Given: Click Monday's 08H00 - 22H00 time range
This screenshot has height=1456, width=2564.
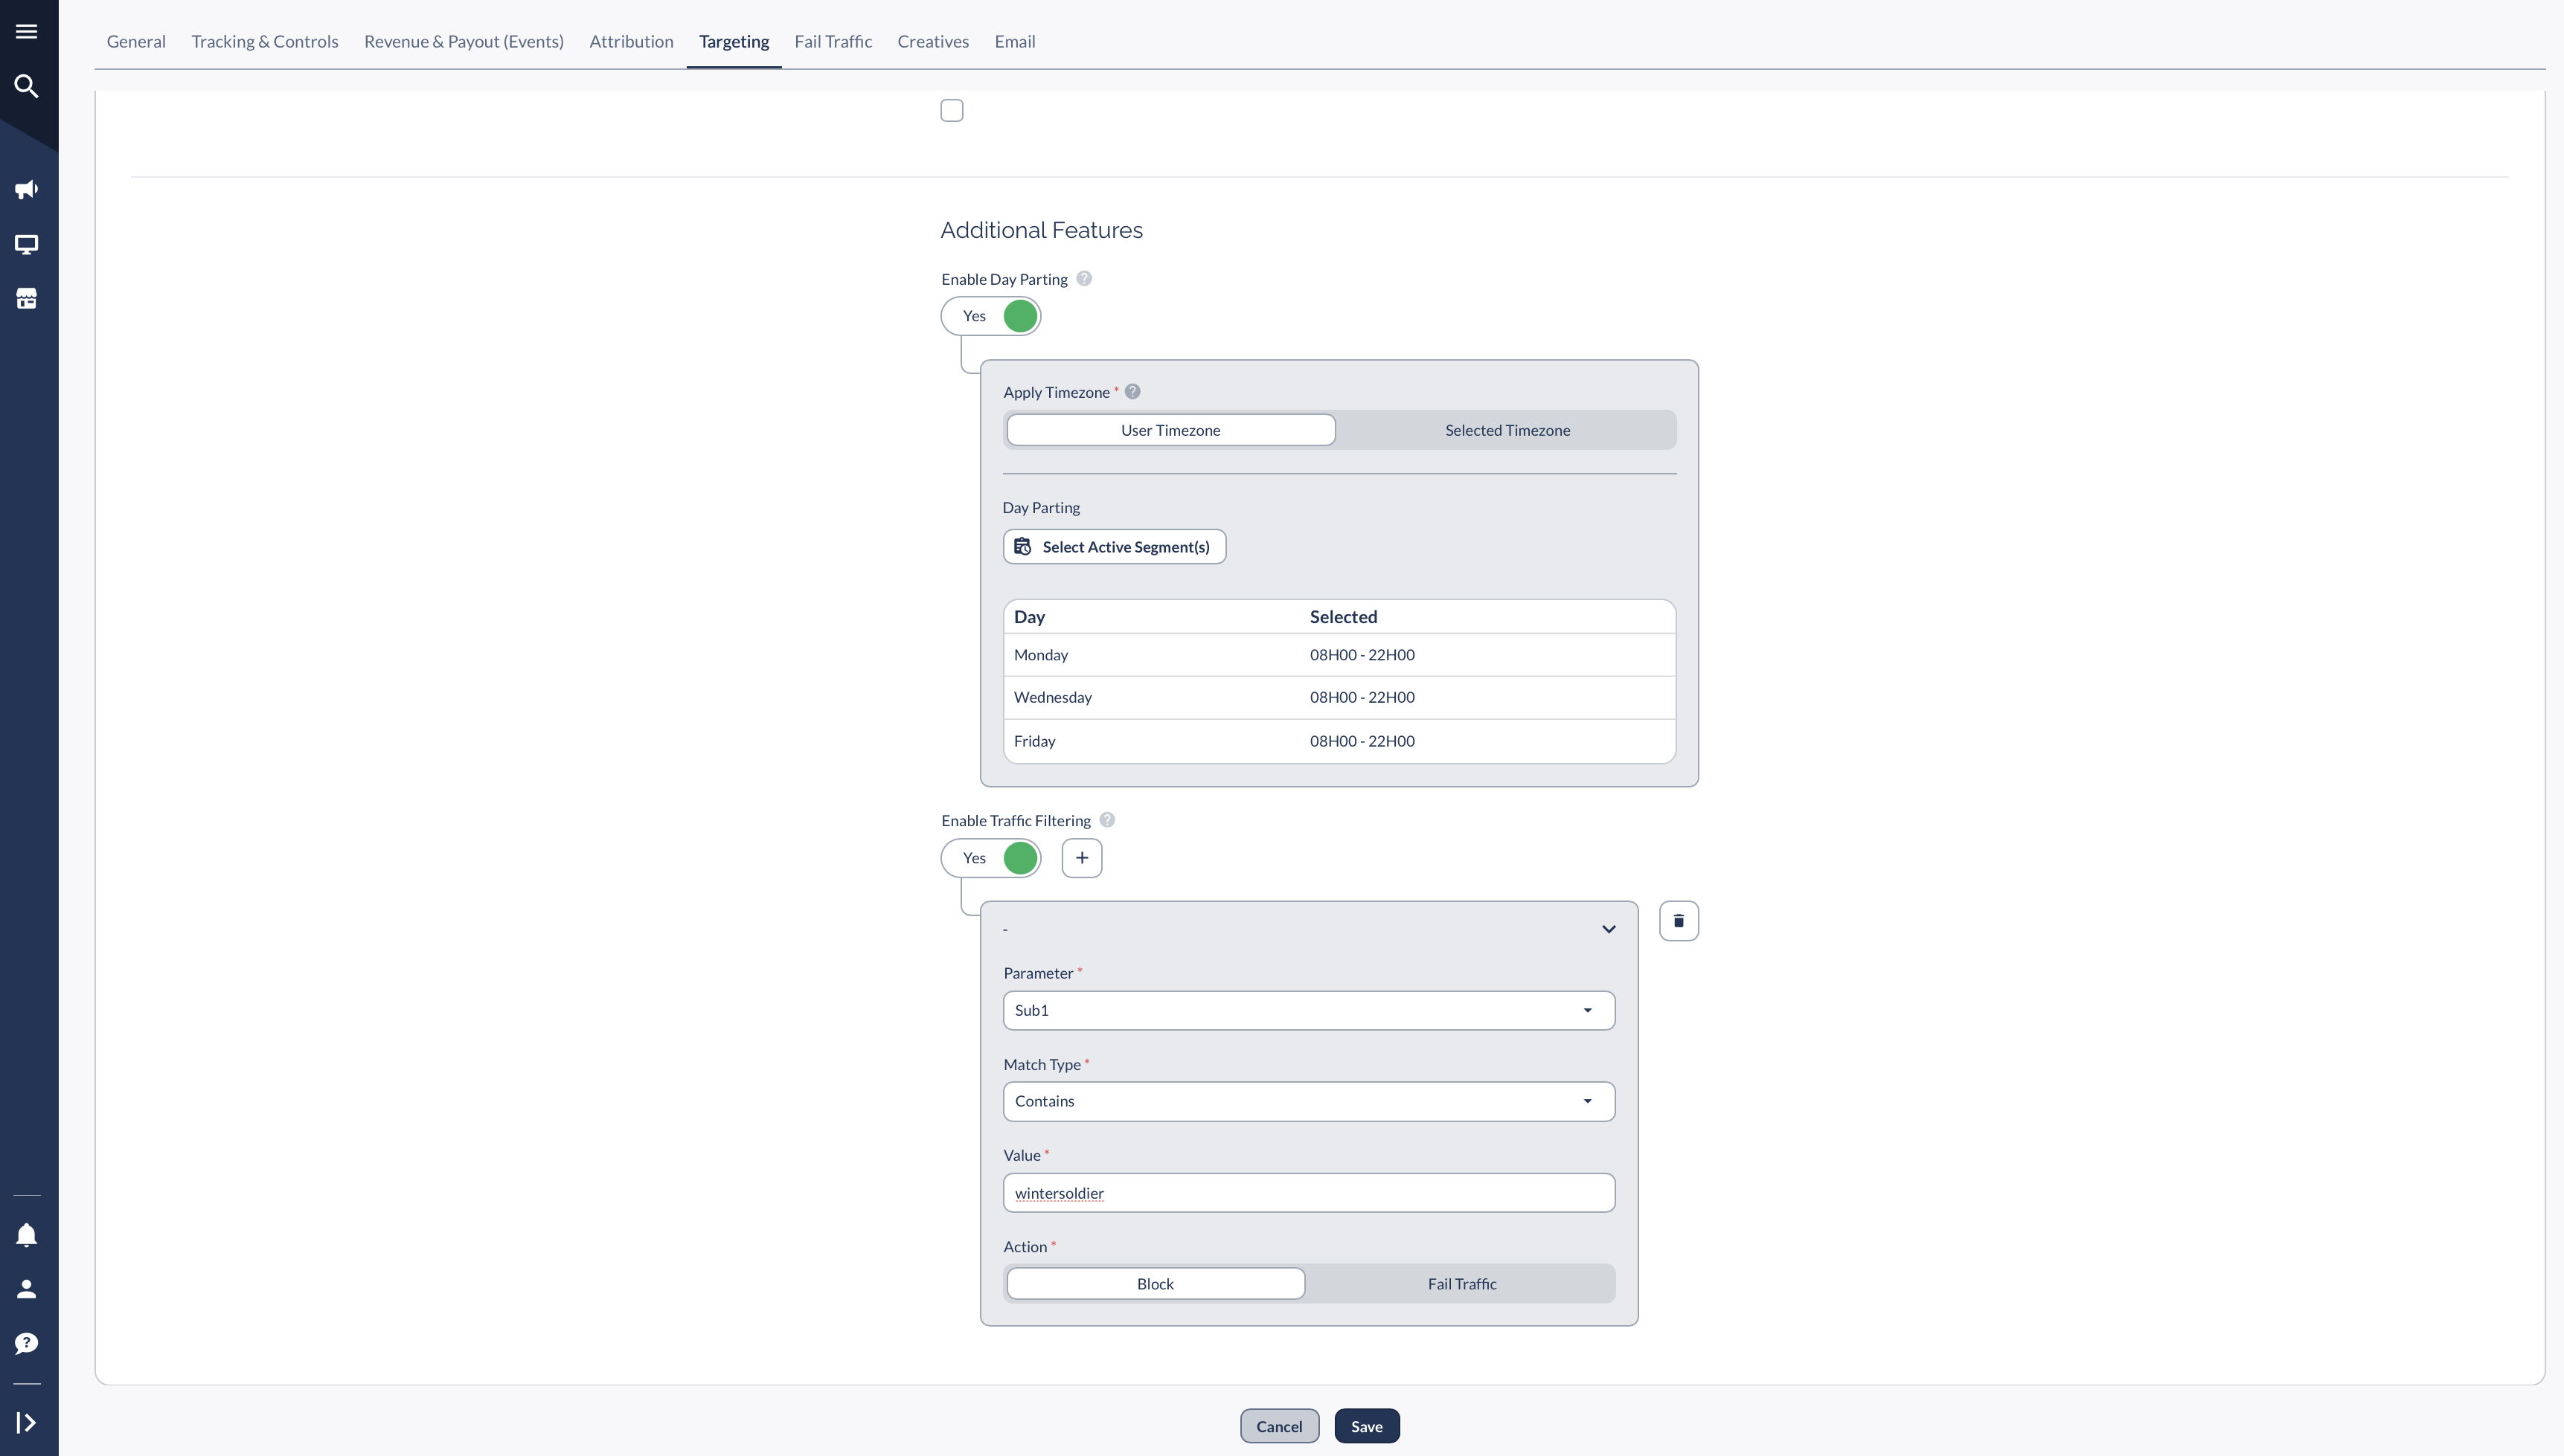Looking at the screenshot, I should pos(1362,655).
